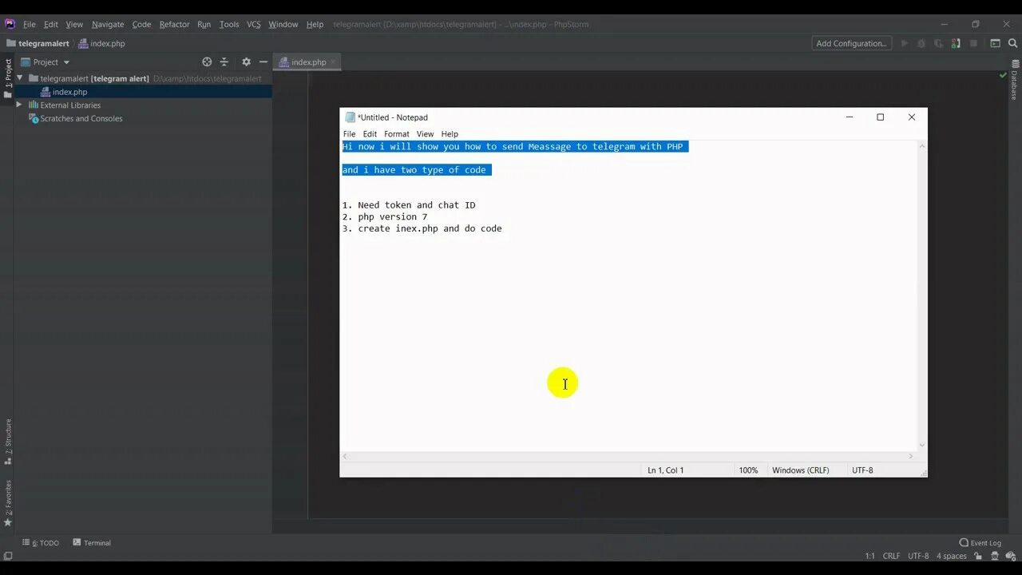Click the PhpStorm logo icon
The height and width of the screenshot is (575, 1022).
click(10, 24)
